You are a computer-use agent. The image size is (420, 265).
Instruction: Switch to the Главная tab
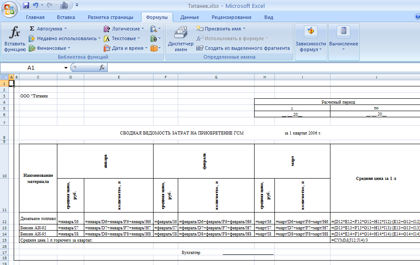click(35, 17)
